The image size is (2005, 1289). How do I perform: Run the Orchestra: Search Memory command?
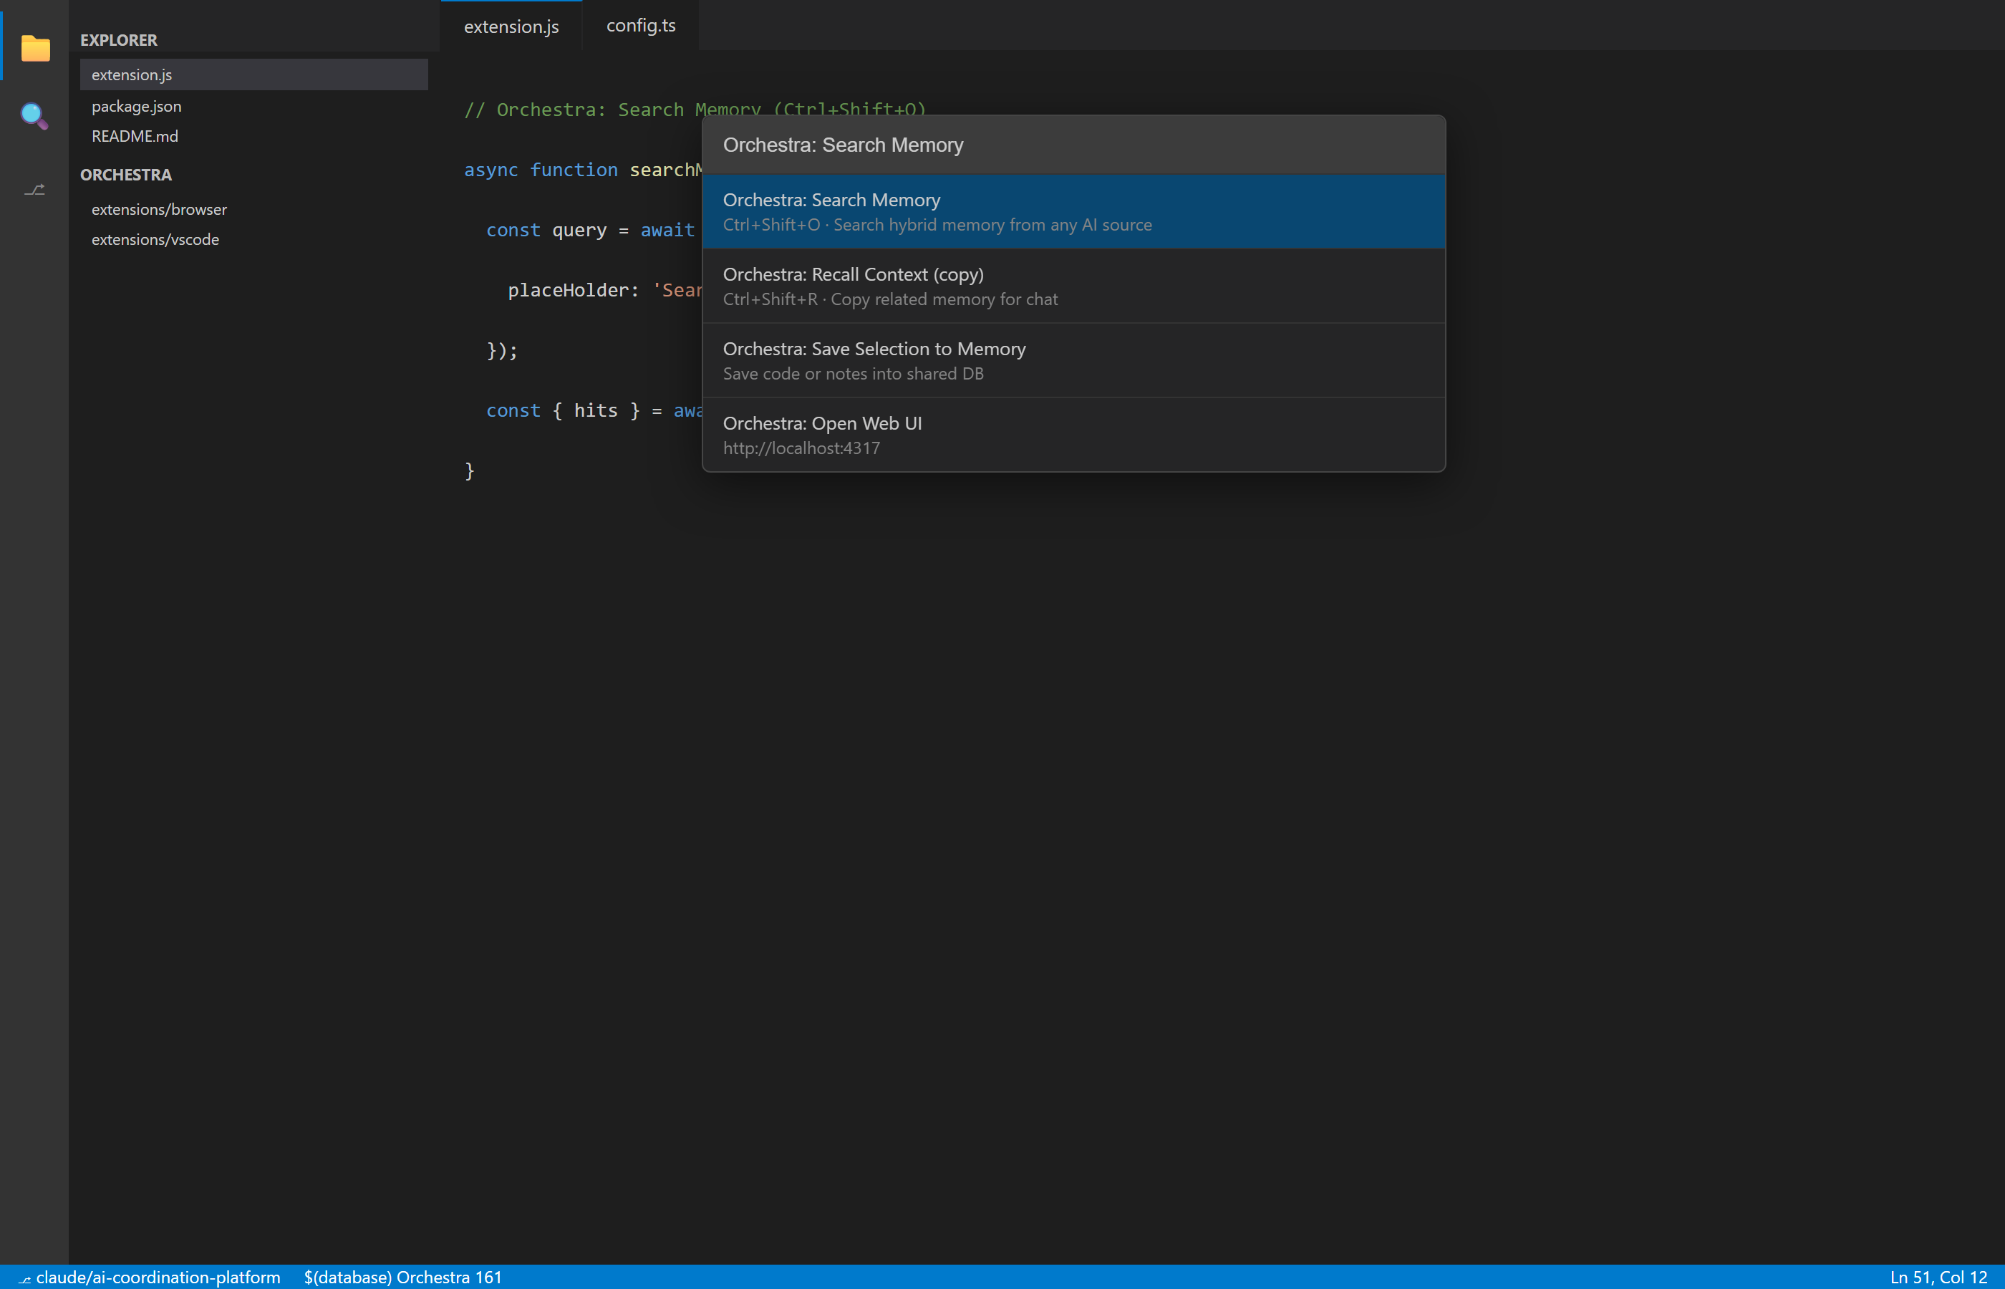(1073, 212)
